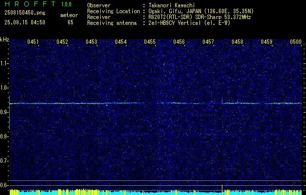Image resolution: width=306 pixels, height=195 pixels.
Task: Click the 0.9 kHz axis label
Action: [x=4, y=112]
